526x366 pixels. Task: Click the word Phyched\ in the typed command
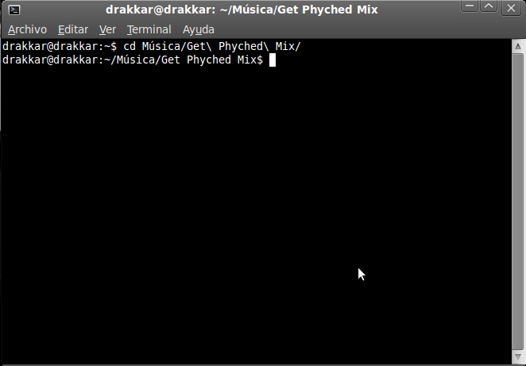pyautogui.click(x=244, y=46)
